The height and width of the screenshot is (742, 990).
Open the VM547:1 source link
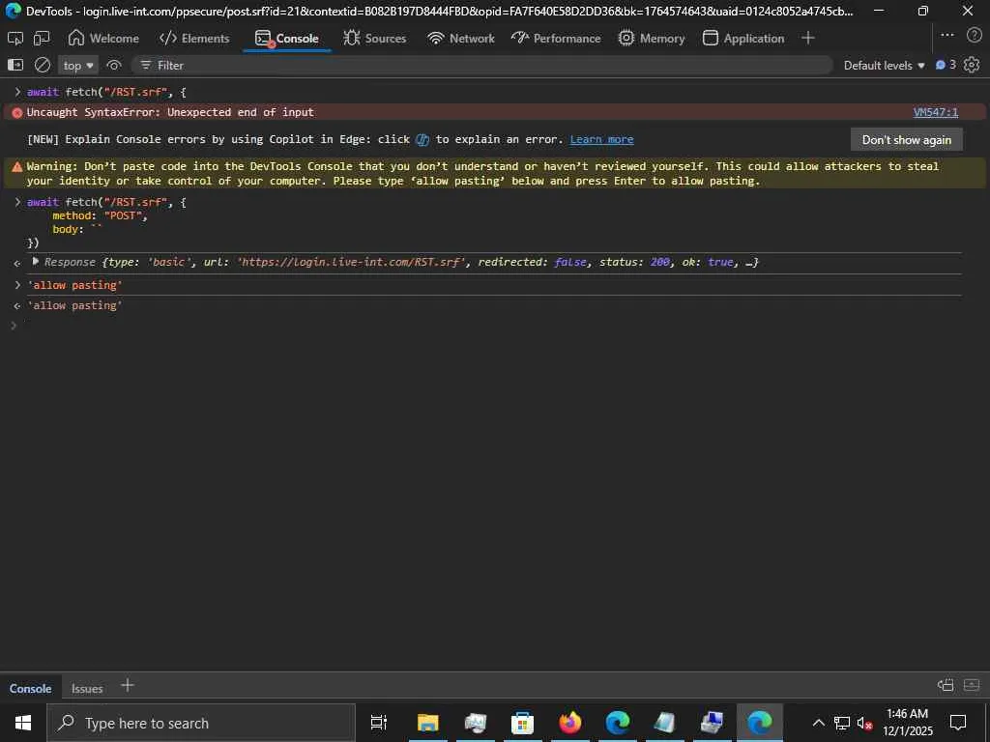[936, 112]
